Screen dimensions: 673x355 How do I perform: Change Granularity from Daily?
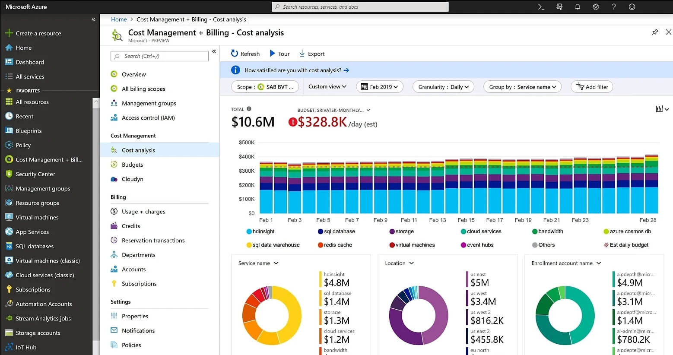point(443,86)
